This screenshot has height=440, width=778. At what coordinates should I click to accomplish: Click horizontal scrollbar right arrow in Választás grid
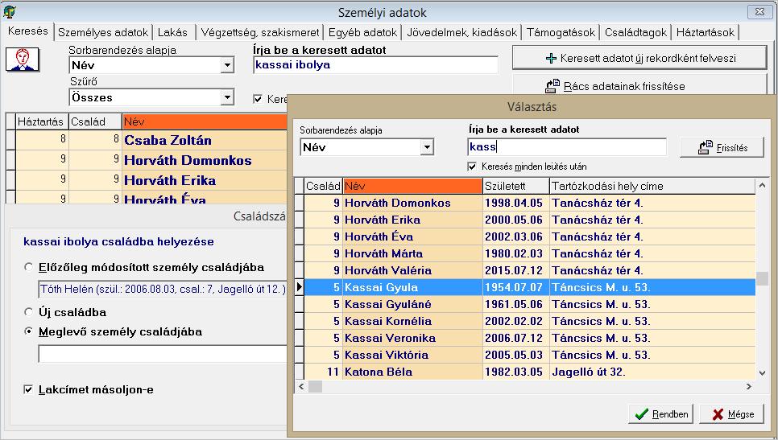(749, 386)
